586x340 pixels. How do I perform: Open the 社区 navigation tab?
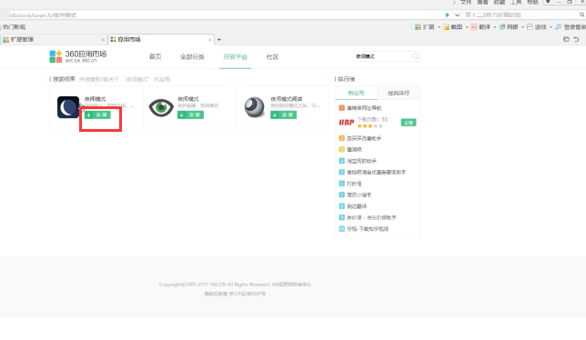click(272, 56)
